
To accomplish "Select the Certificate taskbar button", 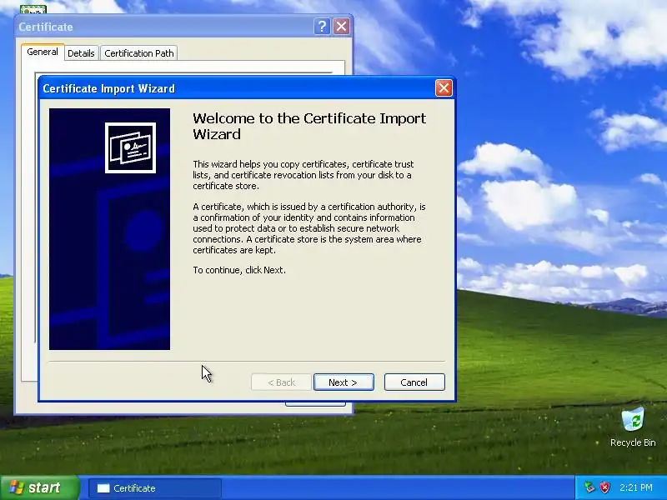I will [155, 488].
